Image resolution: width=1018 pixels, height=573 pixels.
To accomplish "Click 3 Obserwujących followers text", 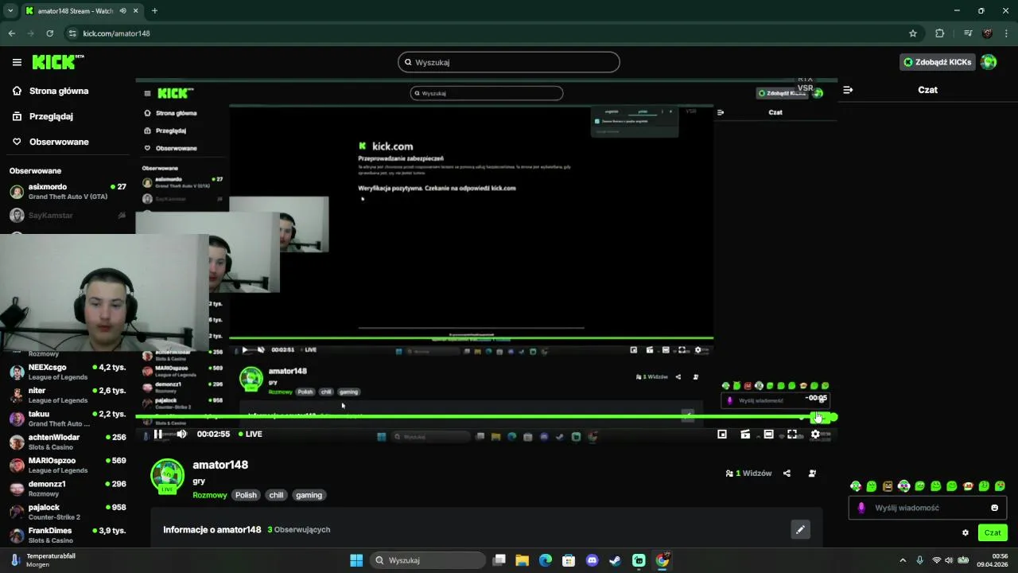I will pyautogui.click(x=298, y=529).
